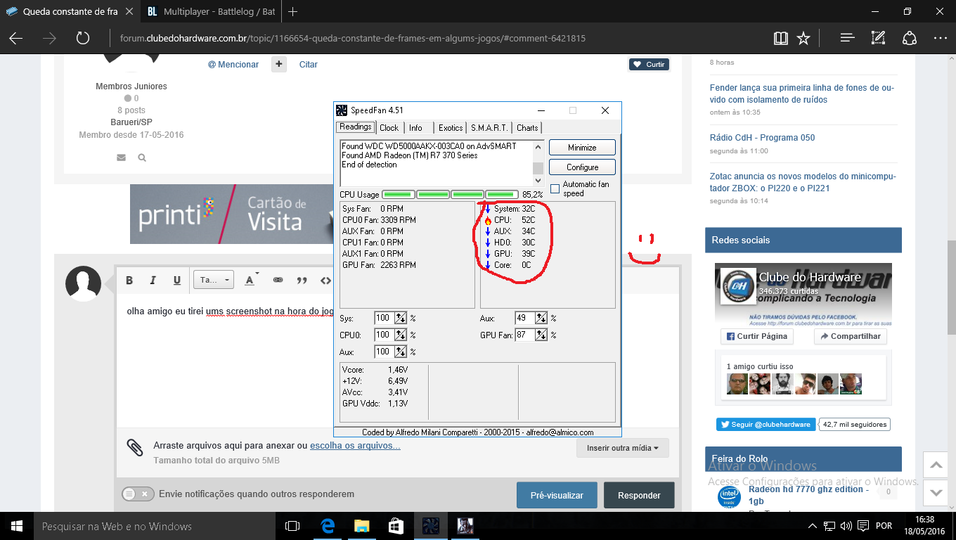This screenshot has width=956, height=540.
Task: Click the Printi Cartão de Visita banner
Action: pyautogui.click(x=231, y=214)
